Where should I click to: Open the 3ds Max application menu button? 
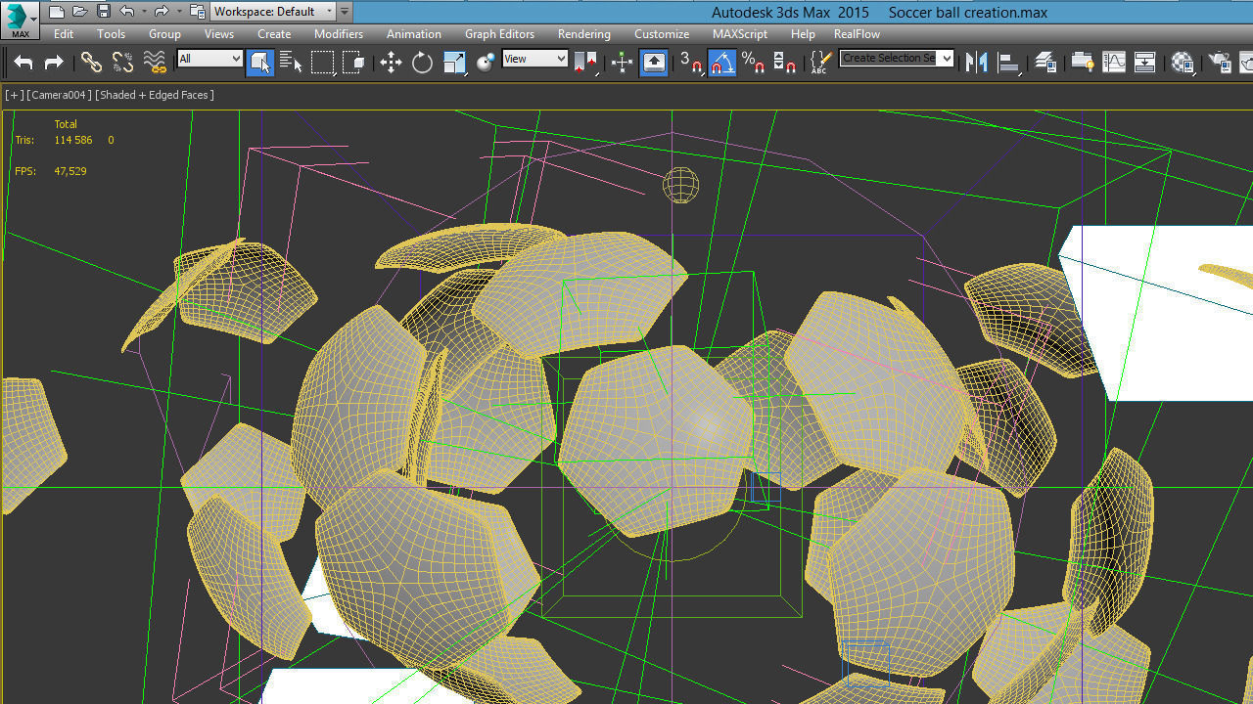tap(20, 20)
